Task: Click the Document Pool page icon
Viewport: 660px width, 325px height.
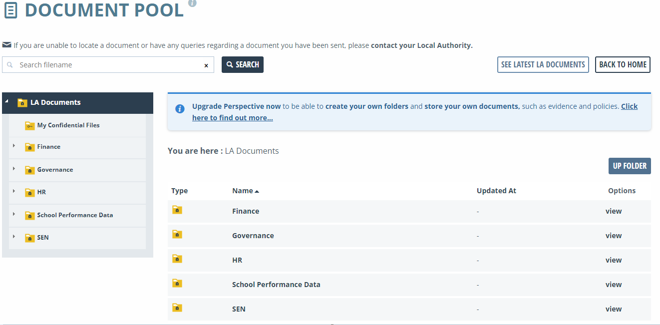Action: 10,10
